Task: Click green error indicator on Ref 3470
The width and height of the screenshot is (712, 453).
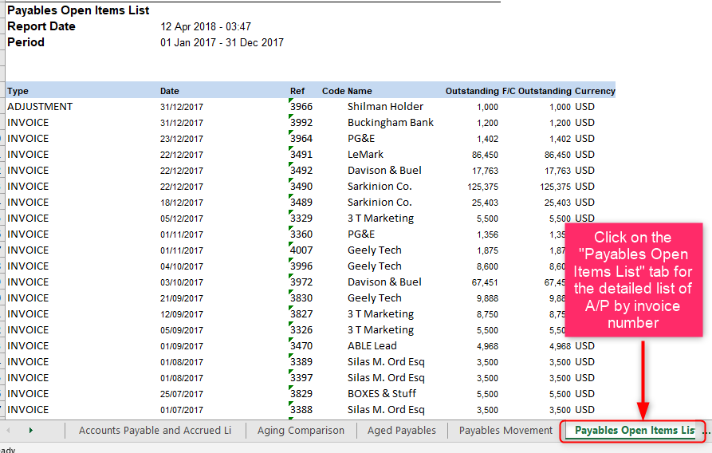Action: (291, 341)
